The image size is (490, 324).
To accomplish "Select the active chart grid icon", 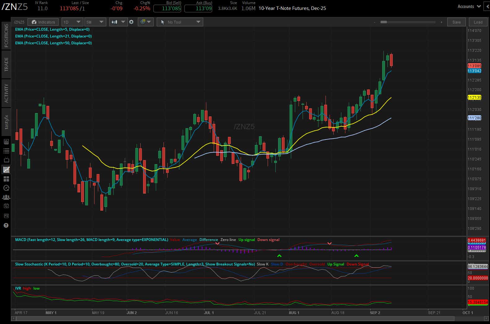I will click(x=6, y=169).
